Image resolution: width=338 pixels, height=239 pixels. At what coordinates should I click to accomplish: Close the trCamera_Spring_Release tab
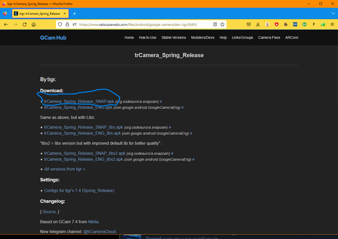[x=64, y=13]
